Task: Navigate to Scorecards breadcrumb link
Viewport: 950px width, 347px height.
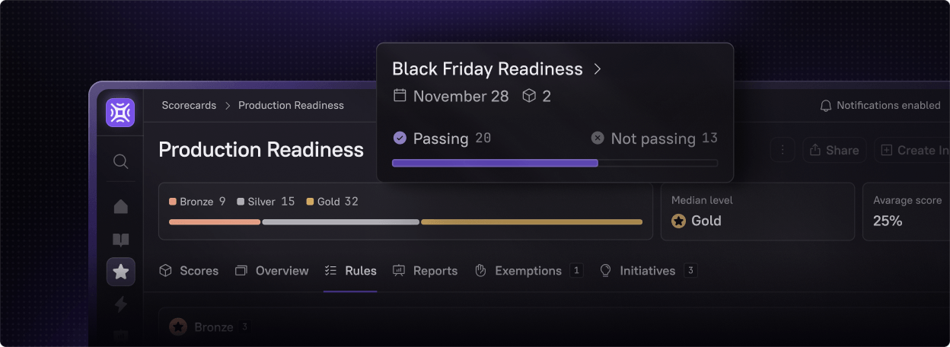Action: click(x=189, y=106)
